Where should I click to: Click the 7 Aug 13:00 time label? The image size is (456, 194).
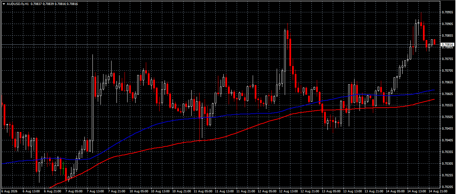(95, 192)
